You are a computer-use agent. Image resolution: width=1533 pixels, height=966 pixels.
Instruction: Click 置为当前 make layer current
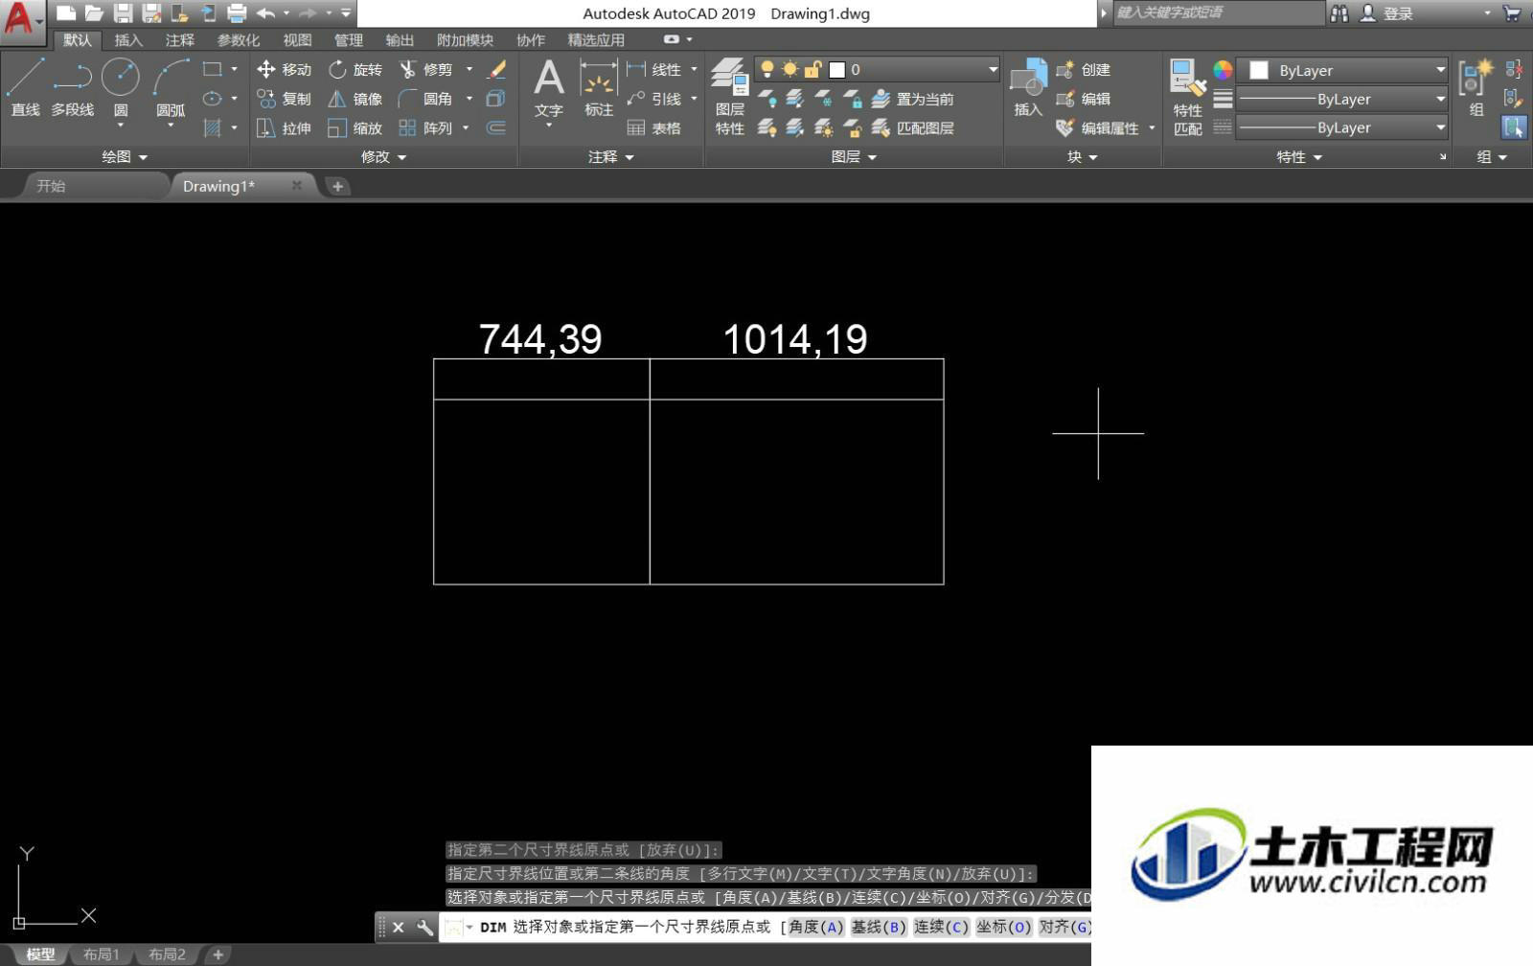(913, 99)
